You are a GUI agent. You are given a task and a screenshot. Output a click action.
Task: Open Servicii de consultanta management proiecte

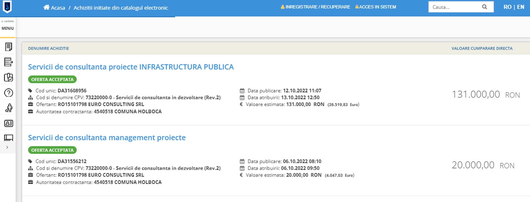point(107,137)
